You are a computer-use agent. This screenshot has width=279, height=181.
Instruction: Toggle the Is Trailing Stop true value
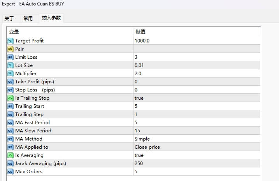pyautogui.click(x=139, y=98)
